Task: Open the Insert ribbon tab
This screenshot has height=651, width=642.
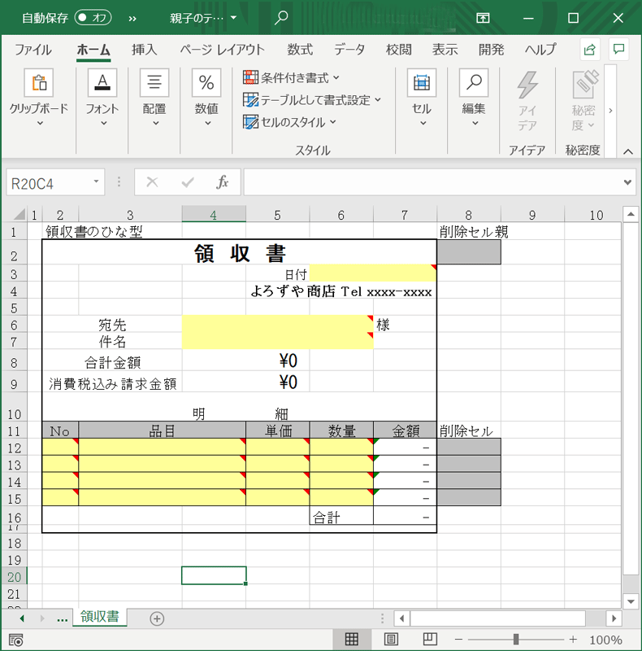Action: [144, 49]
